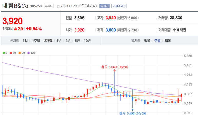Viewport: 198px width, 115px height.
Task: Click the large current price 3,920
Action: click(x=12, y=21)
